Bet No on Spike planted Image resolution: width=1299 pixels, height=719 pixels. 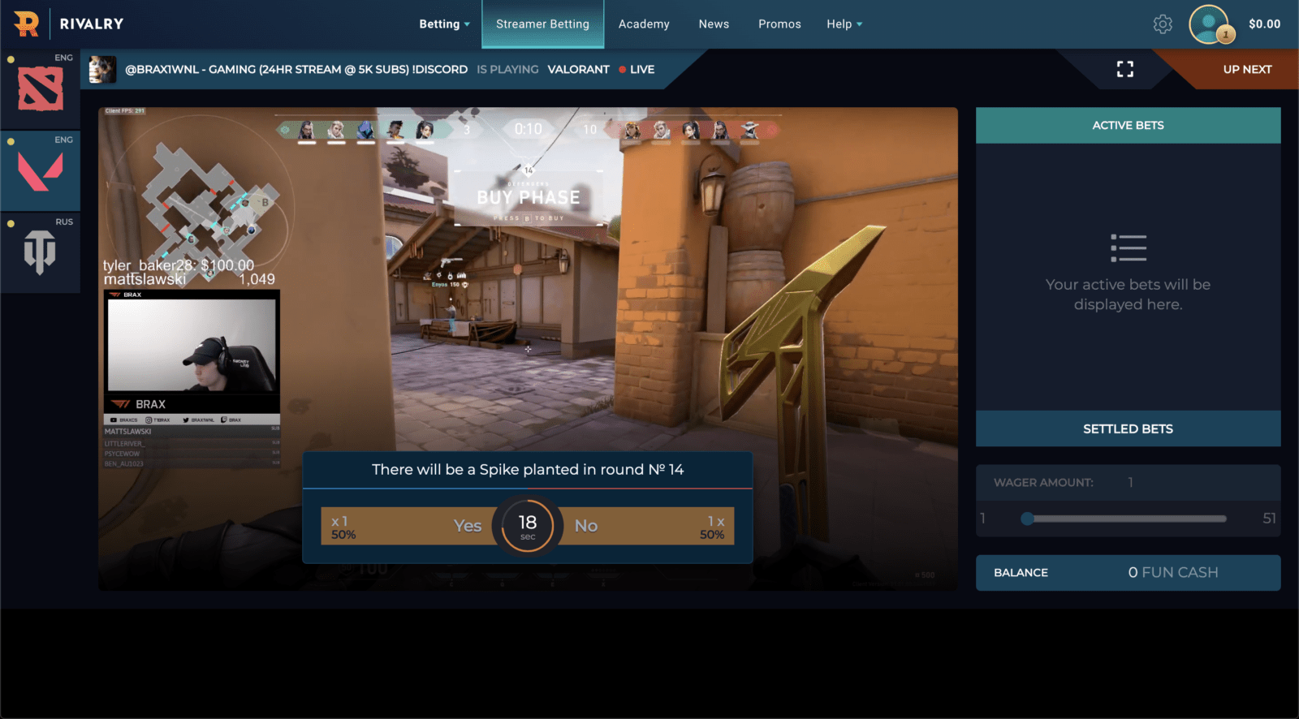[x=648, y=526]
